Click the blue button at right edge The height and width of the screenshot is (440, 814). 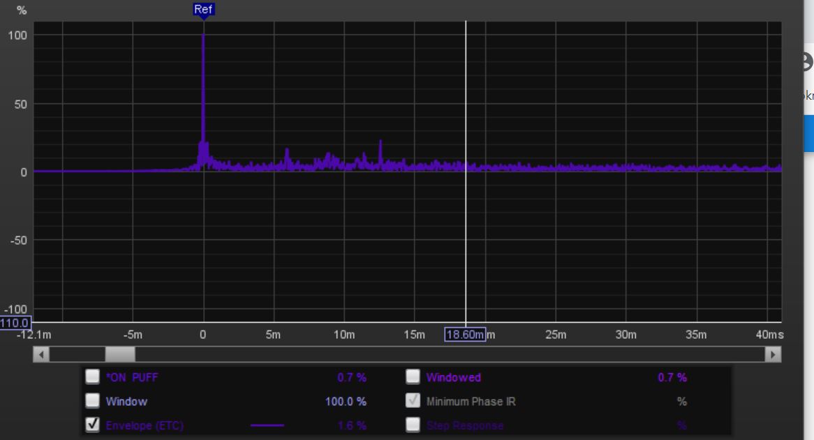[x=808, y=133]
